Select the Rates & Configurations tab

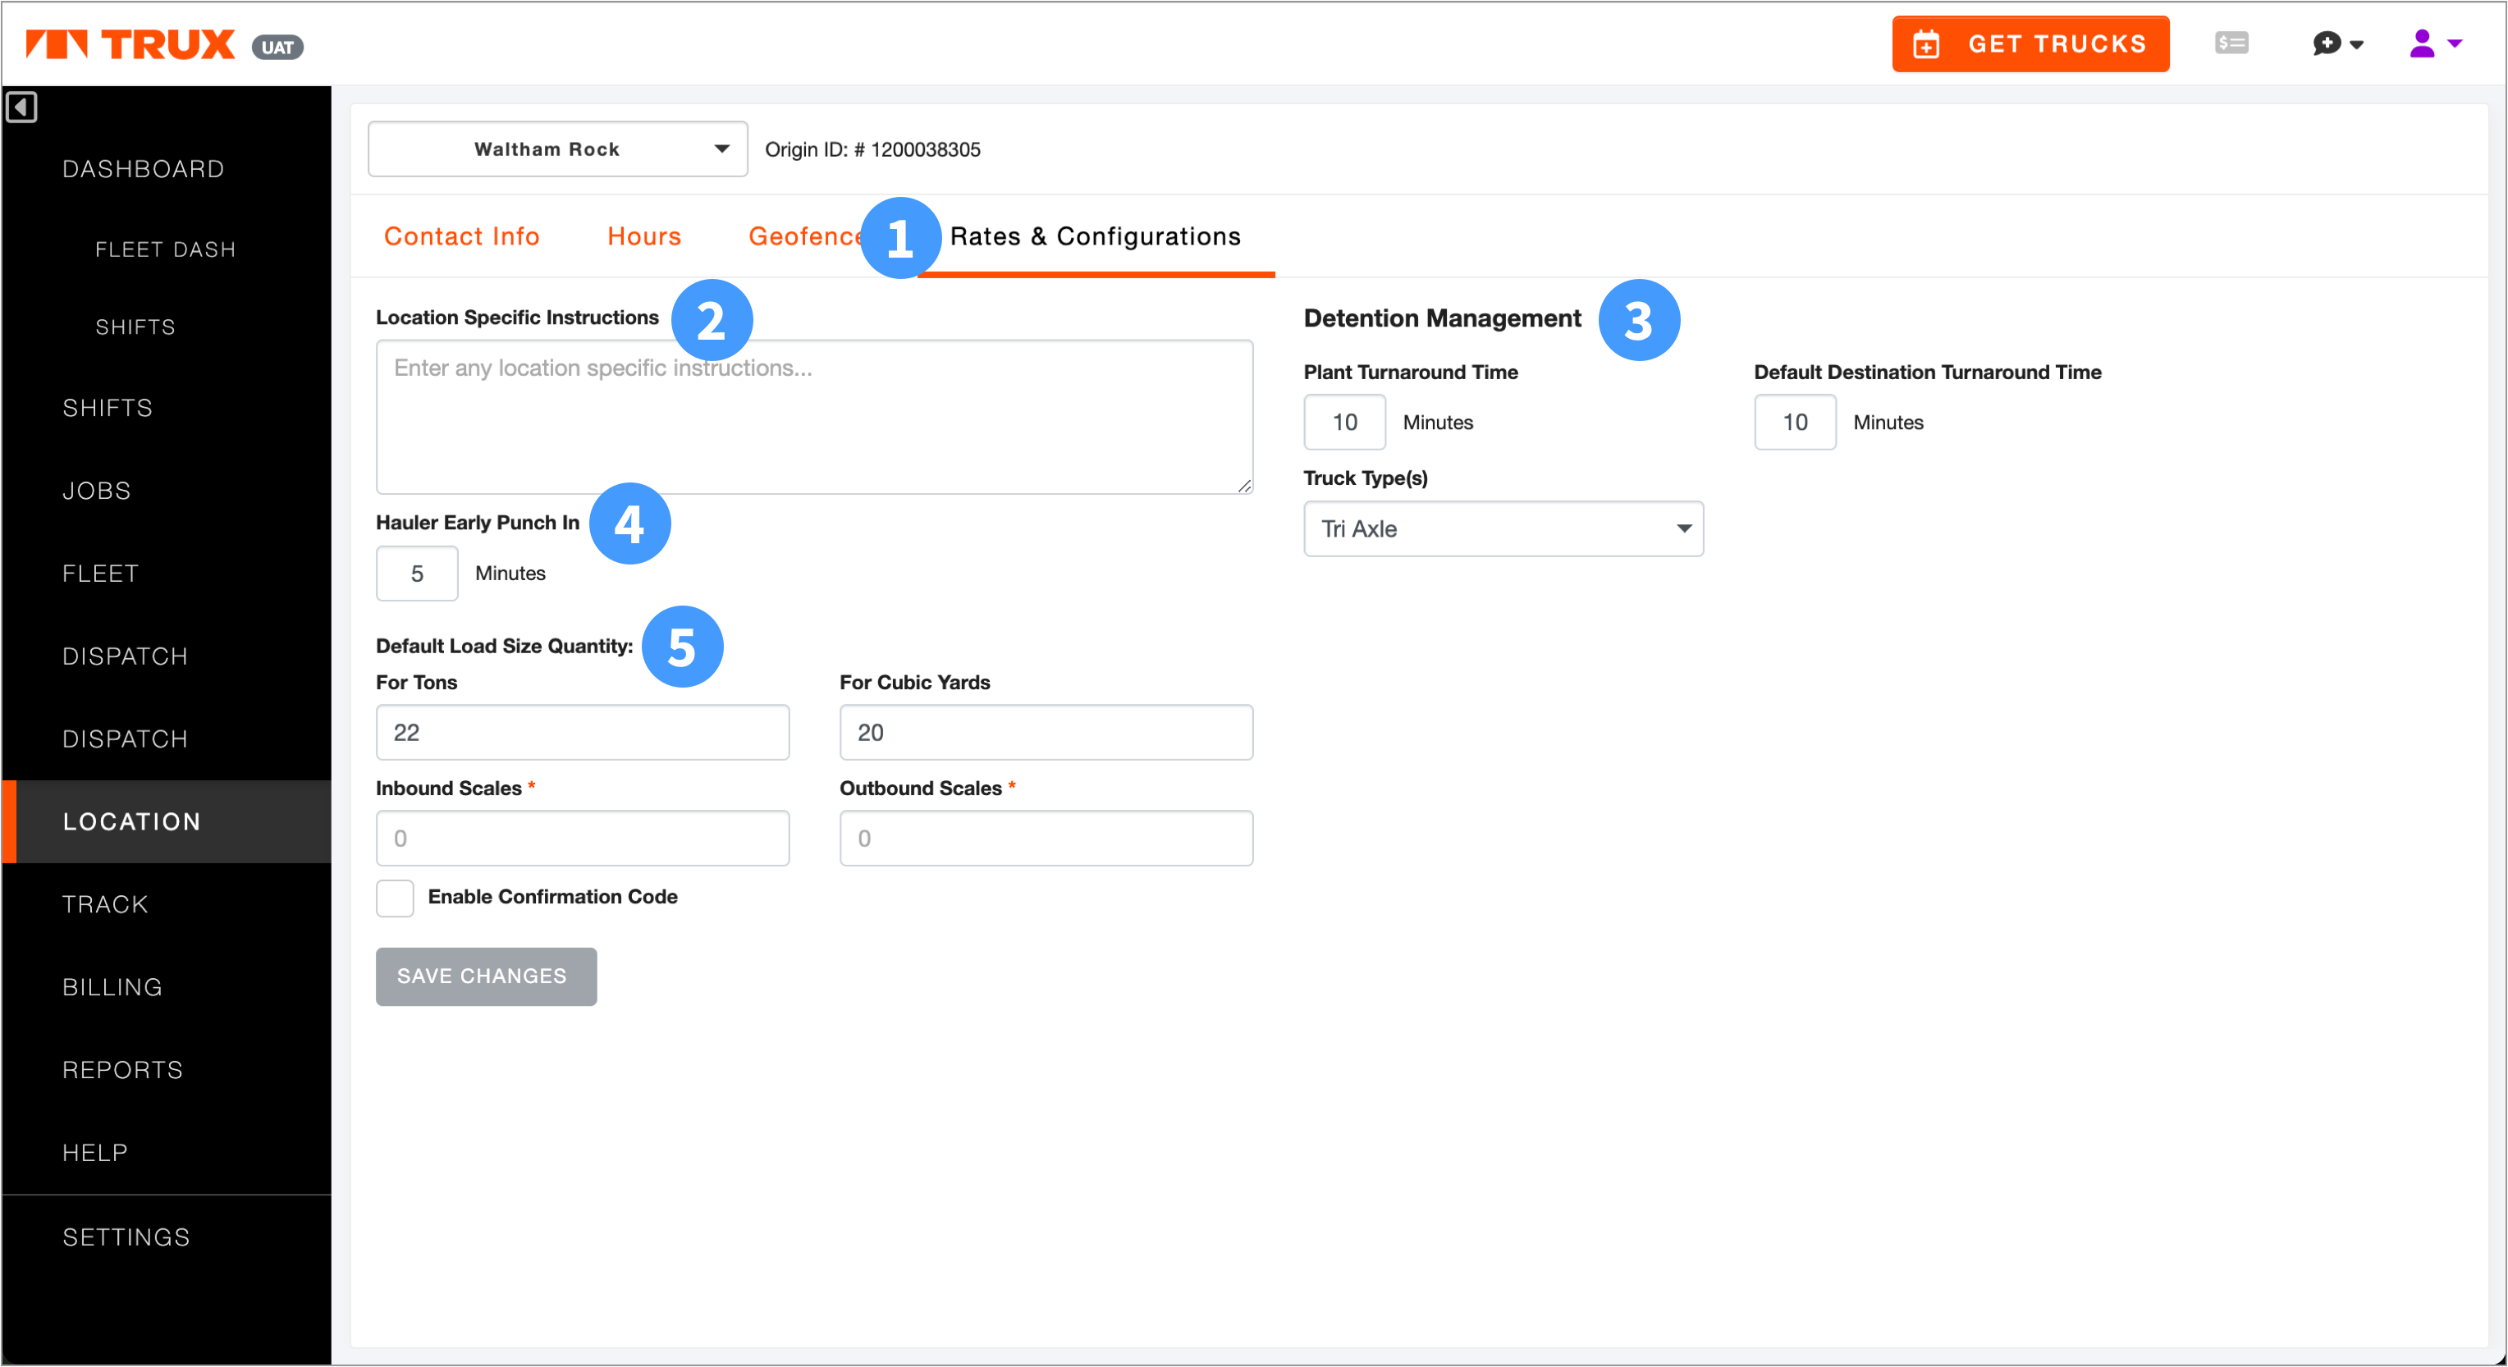pos(1096,236)
